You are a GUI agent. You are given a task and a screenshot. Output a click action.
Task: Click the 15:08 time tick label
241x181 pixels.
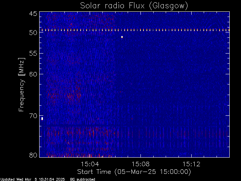[x=140, y=164]
